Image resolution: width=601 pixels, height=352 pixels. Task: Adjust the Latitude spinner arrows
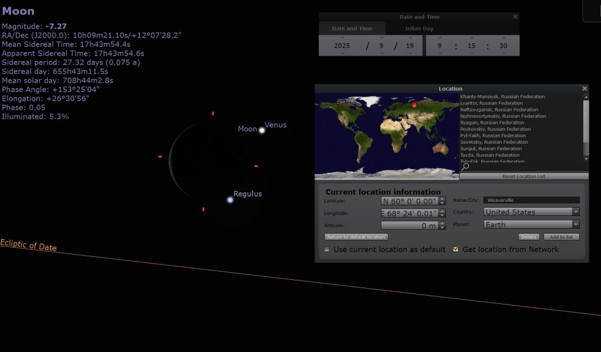443,201
